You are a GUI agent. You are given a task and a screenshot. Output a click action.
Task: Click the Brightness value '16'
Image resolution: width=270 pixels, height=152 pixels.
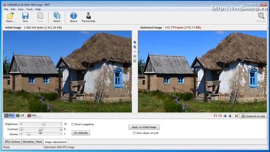tap(65, 124)
